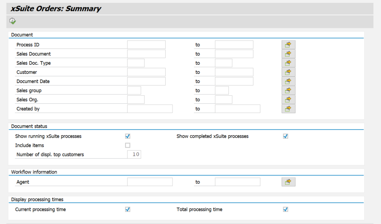
Task: Open multiple selection for Sales Org.
Action: point(288,100)
